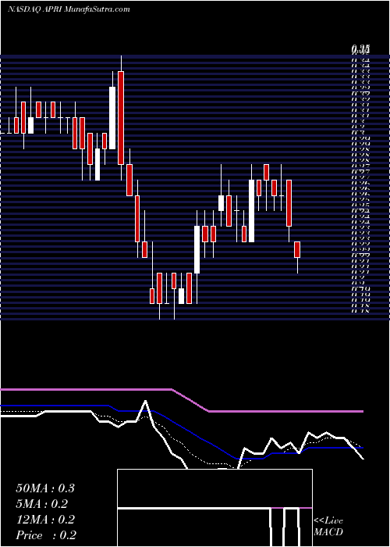Viewport: 390px width, 547px height.
Task: Click the "Price : 0.2" readout
Action: pyautogui.click(x=46, y=535)
